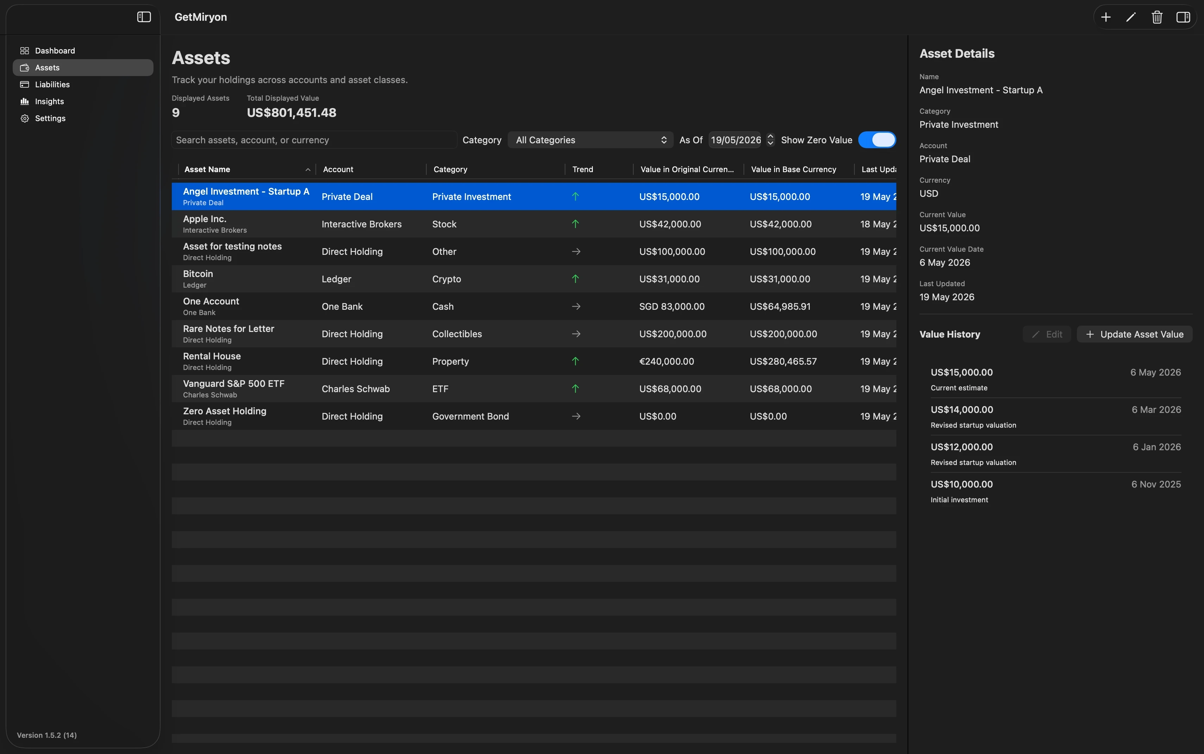The image size is (1204, 754).
Task: Select the Zero Asset Holding row
Action: (x=534, y=416)
